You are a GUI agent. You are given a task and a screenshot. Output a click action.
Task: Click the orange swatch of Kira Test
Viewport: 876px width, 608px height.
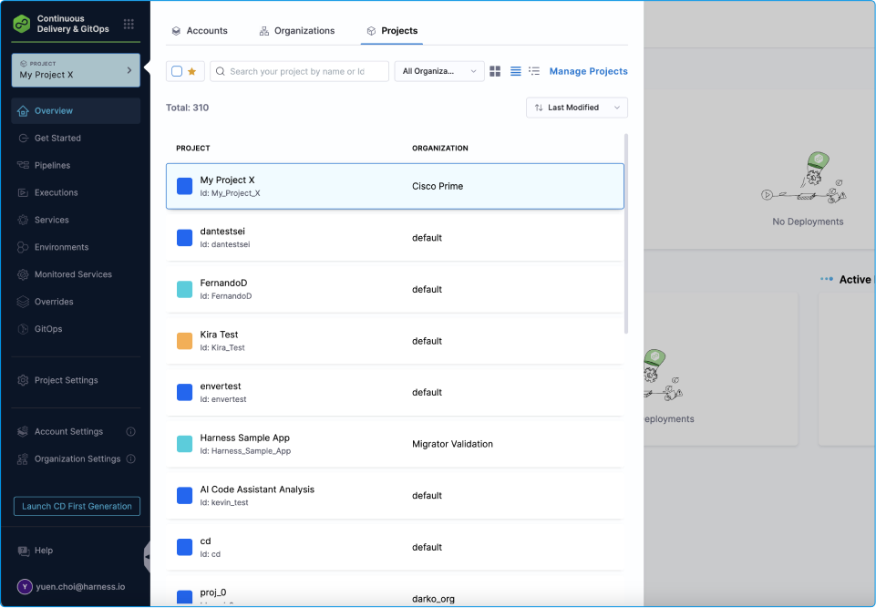[x=185, y=341]
